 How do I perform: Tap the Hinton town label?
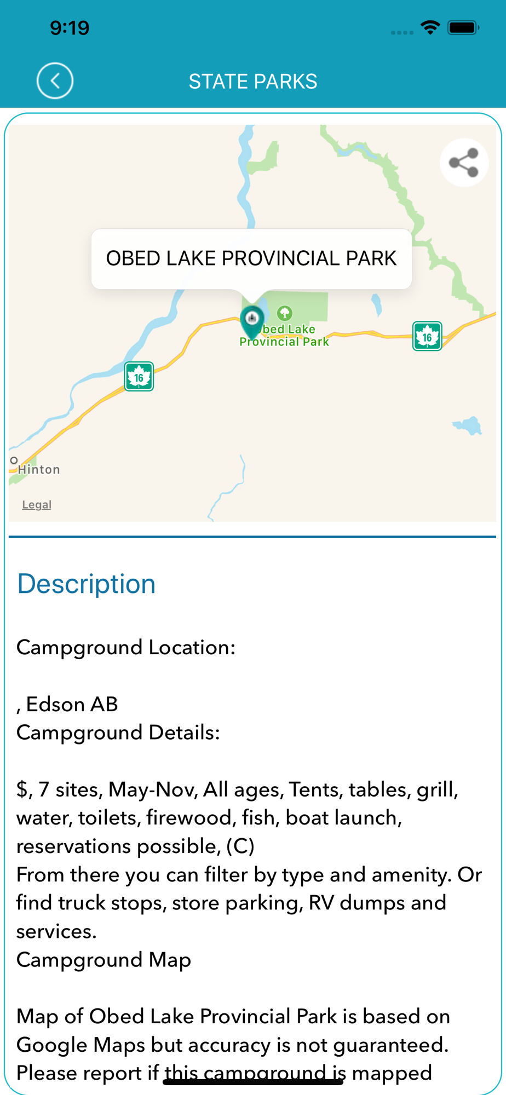[x=39, y=470]
